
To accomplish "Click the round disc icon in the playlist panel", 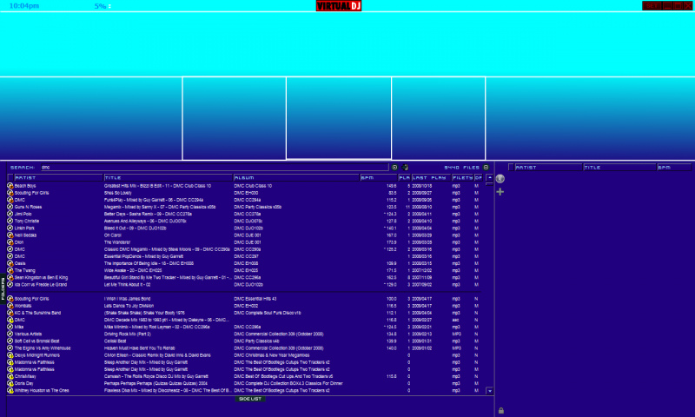I will click(x=500, y=179).
